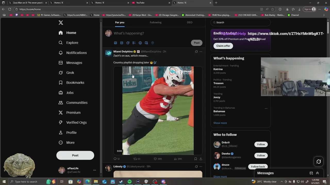Click the sidebar Post button
The image size is (330, 185).
click(x=75, y=155)
